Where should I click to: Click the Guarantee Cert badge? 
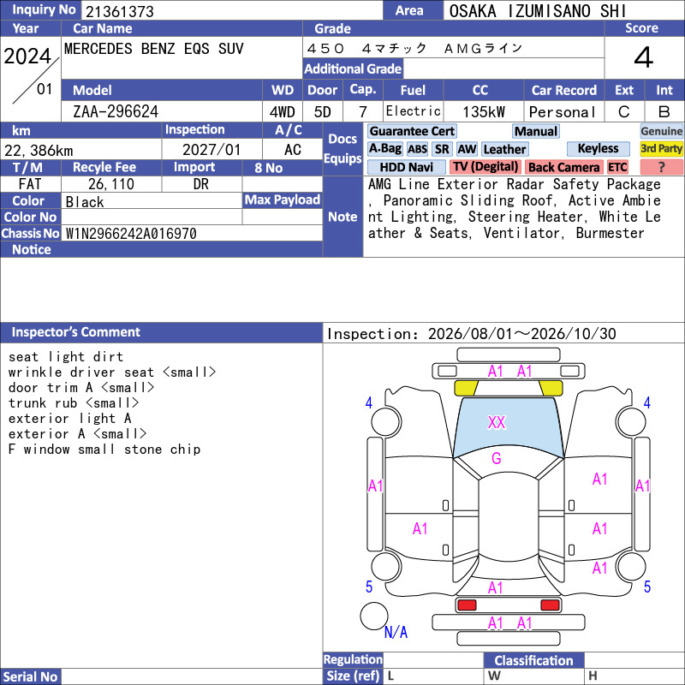click(412, 131)
